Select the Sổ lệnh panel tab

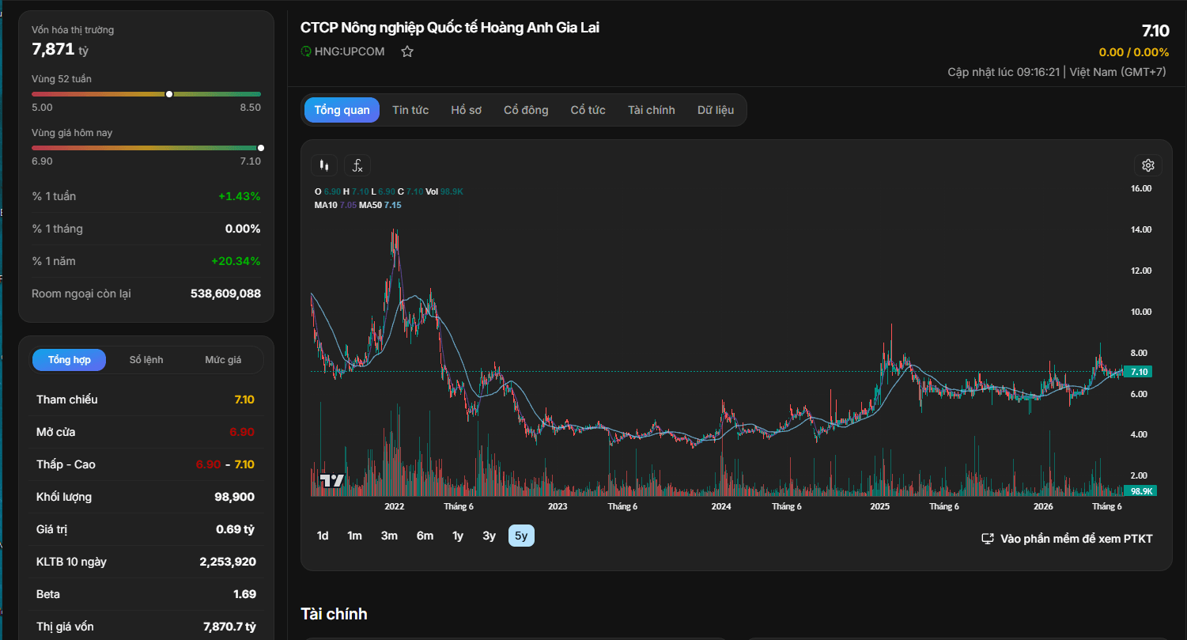146,360
